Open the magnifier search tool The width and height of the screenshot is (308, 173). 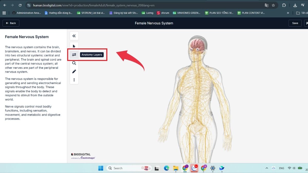pyautogui.click(x=74, y=63)
